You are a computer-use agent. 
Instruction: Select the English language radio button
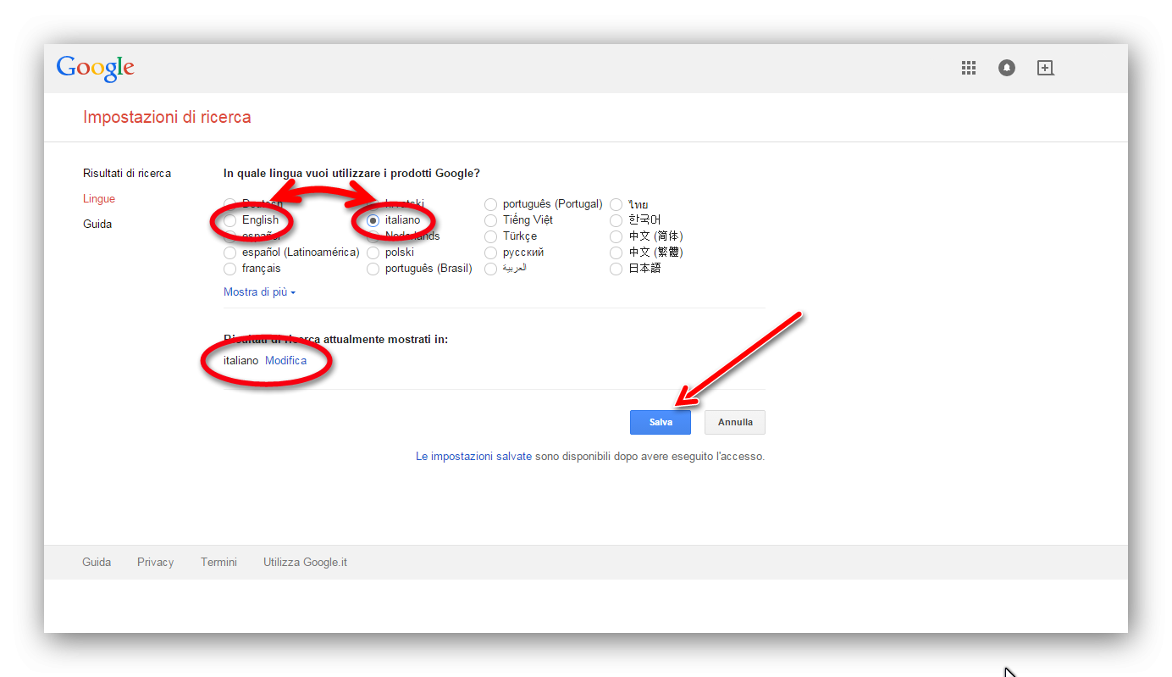(x=230, y=220)
